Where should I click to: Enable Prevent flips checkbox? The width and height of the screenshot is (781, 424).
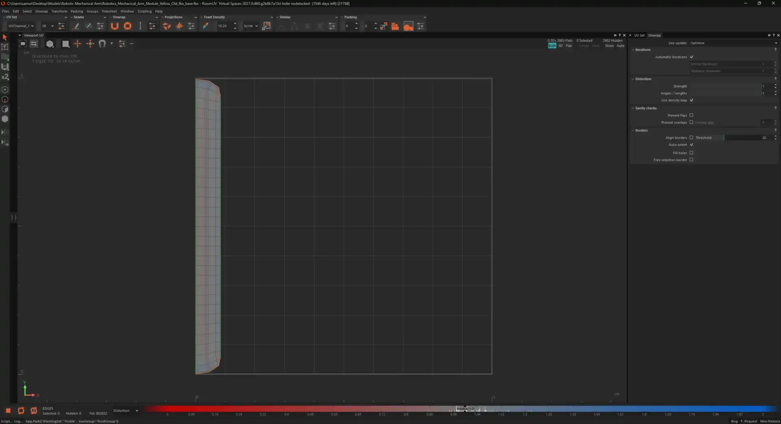click(692, 115)
